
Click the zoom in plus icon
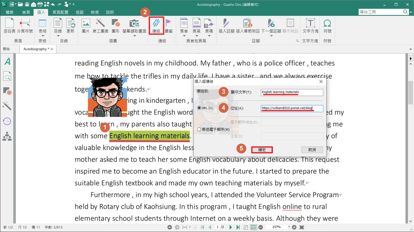click(x=294, y=228)
